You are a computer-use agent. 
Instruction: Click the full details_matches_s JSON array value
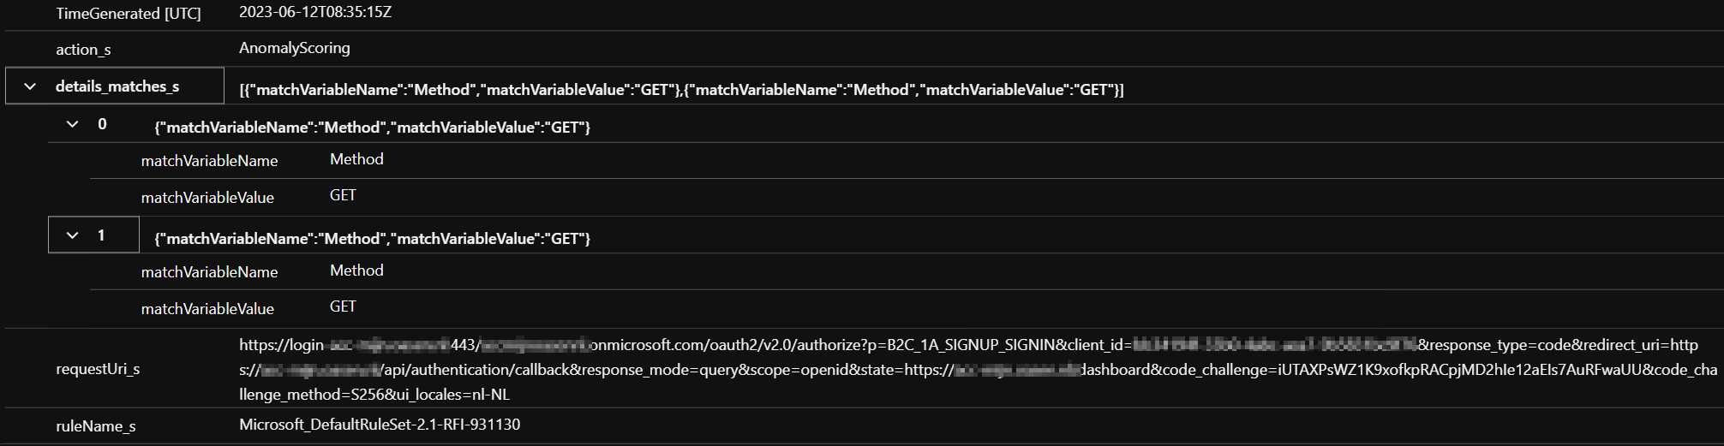tap(681, 90)
